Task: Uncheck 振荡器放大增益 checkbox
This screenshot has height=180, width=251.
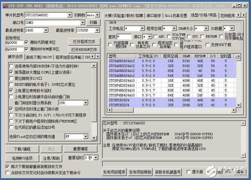Action: (x=11, y=72)
